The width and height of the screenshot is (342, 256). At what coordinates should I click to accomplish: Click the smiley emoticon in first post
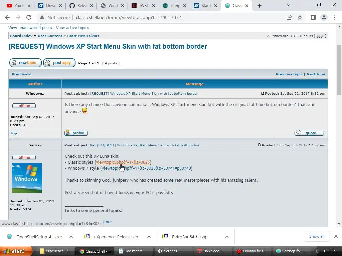point(84,111)
